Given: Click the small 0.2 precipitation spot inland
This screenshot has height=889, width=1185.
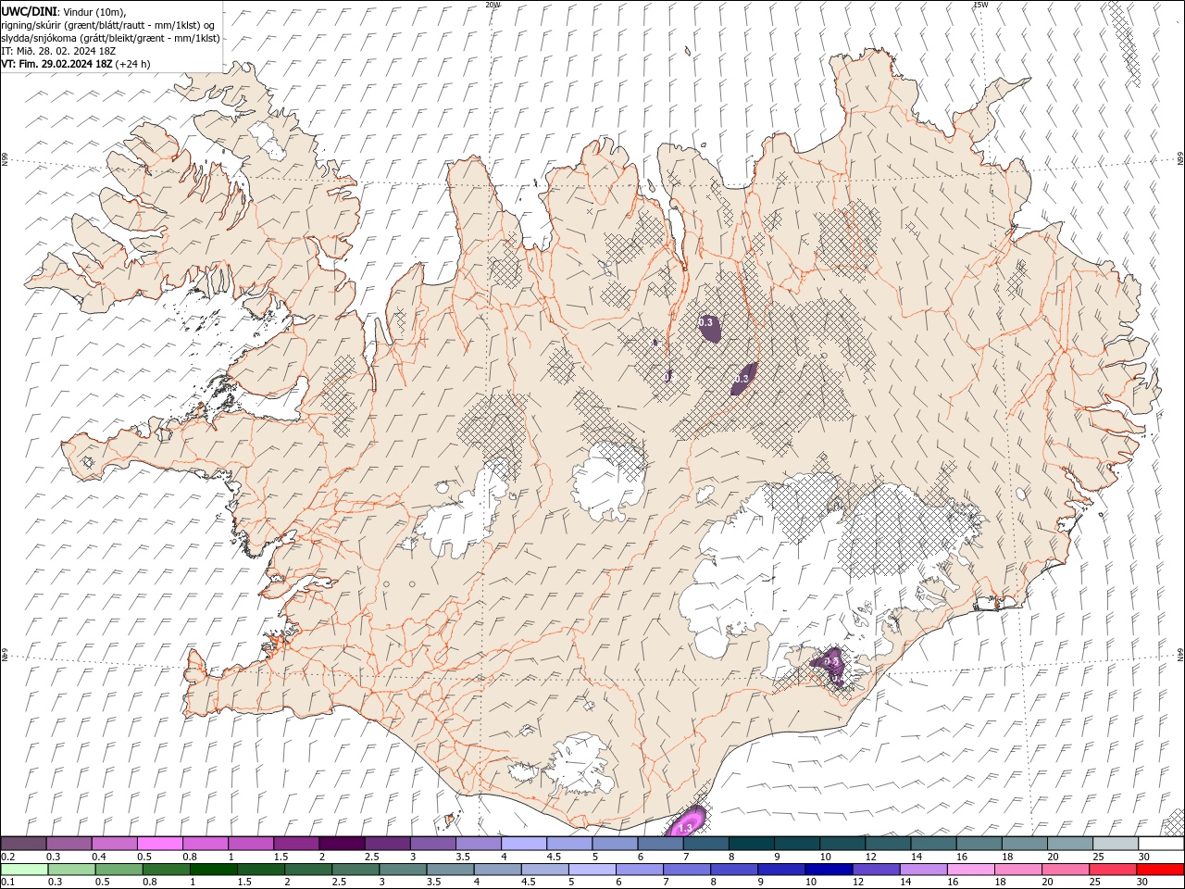Looking at the screenshot, I should [x=667, y=377].
